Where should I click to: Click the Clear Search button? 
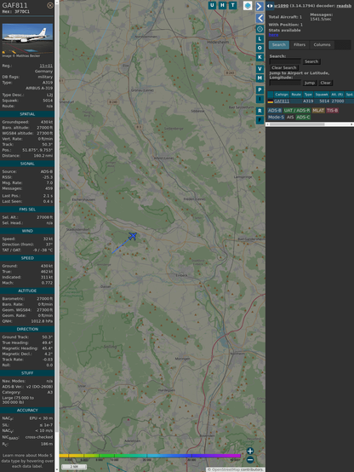[x=284, y=67]
